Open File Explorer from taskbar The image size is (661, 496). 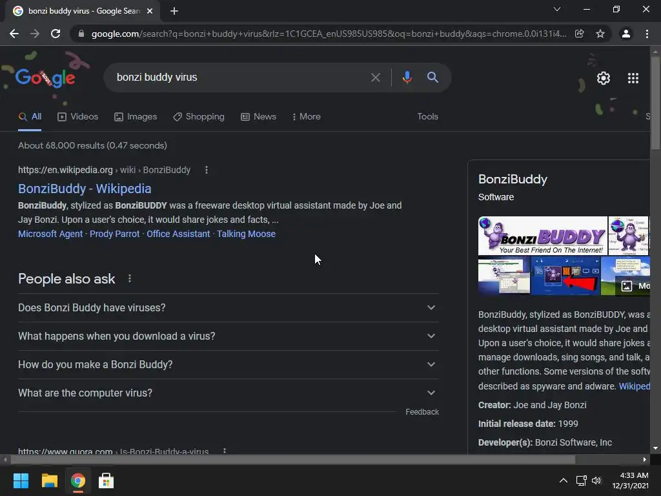click(49, 480)
